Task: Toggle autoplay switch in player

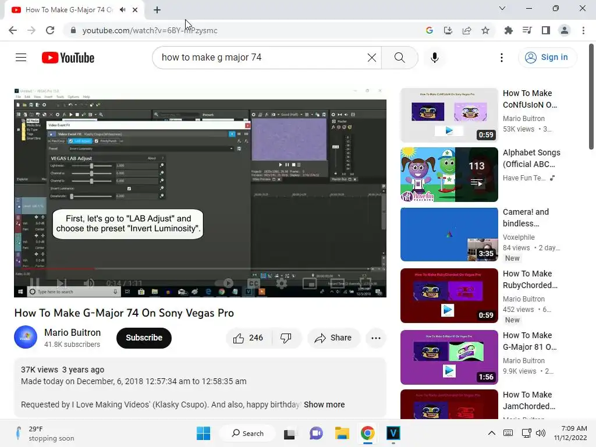Action: point(224,283)
